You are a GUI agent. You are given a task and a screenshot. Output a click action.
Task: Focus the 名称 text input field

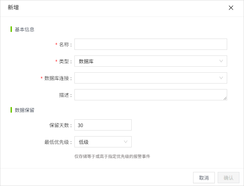click(151, 44)
